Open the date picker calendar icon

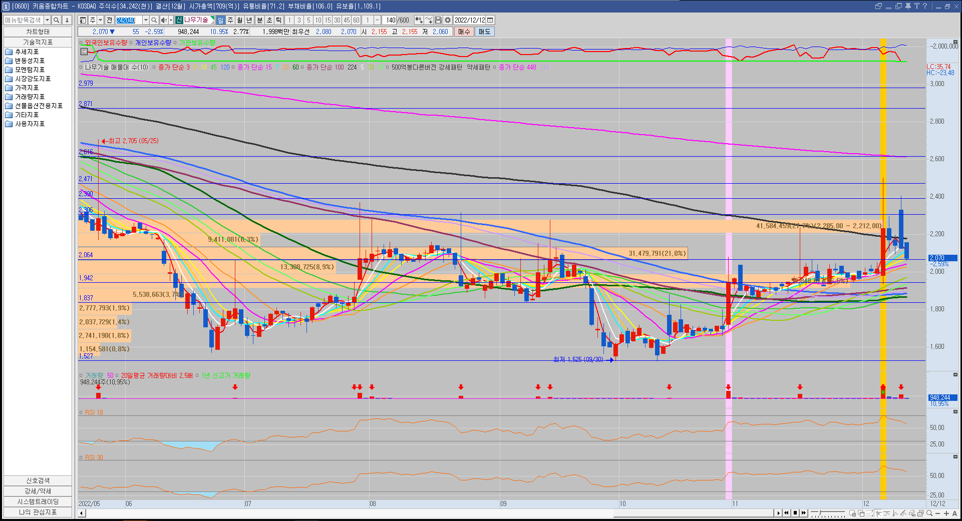490,20
